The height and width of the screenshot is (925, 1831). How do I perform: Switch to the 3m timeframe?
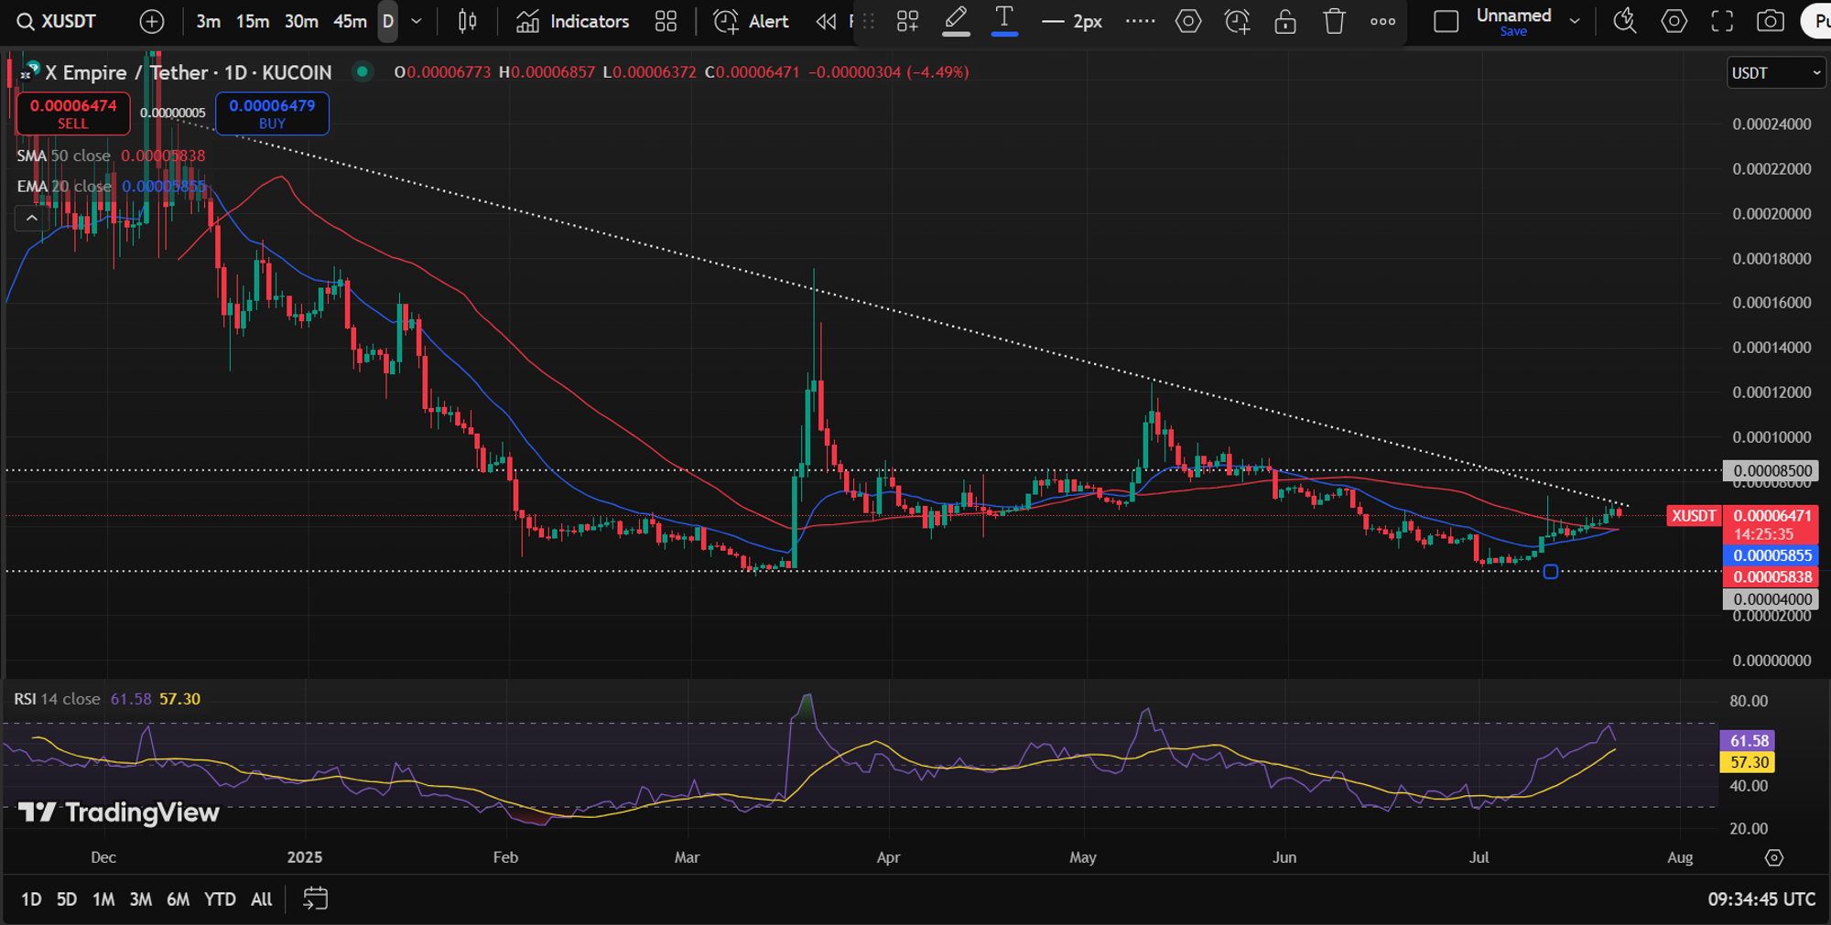(x=208, y=21)
